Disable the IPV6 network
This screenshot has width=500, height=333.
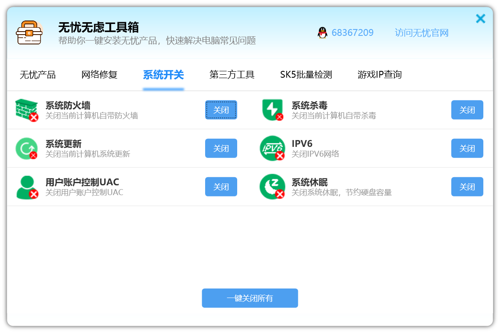467,149
